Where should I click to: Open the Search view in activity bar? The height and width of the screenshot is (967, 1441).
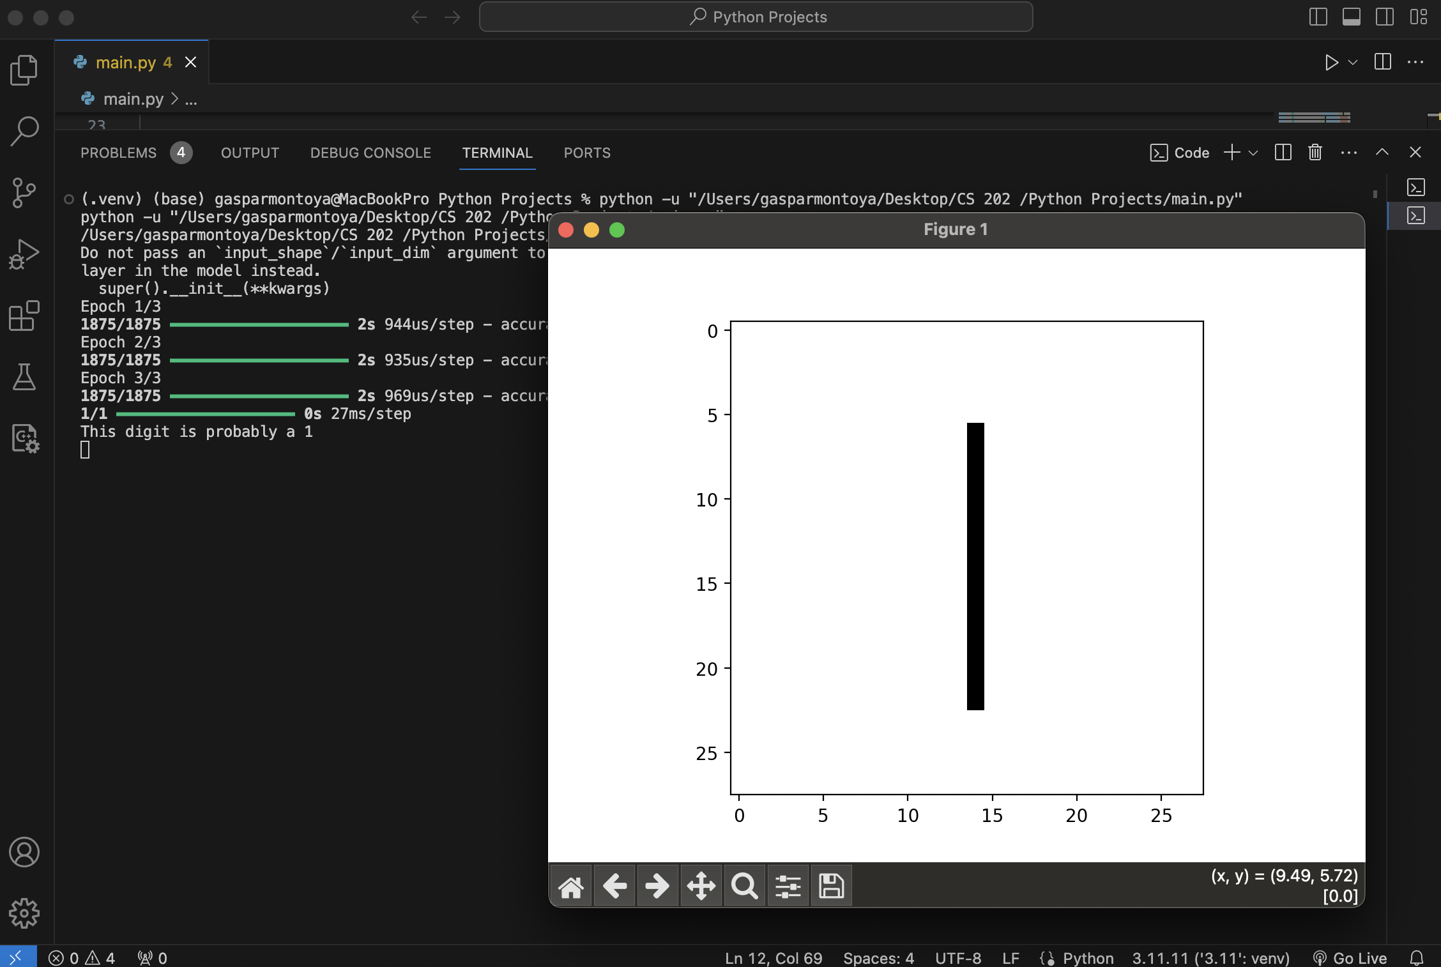coord(24,131)
